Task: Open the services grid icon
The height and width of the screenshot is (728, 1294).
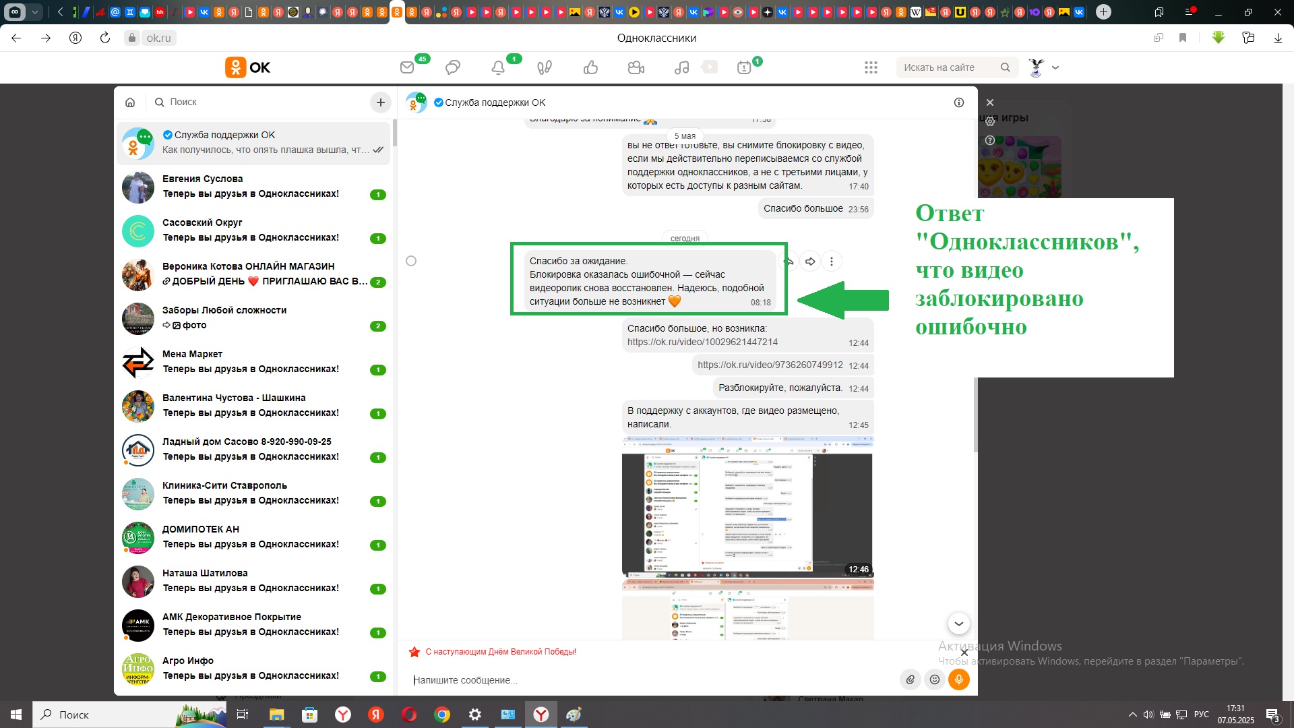Action: pyautogui.click(x=871, y=67)
